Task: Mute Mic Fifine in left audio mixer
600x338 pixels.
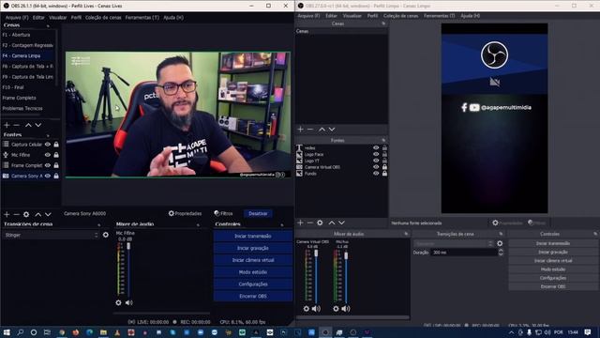Action: click(x=129, y=302)
